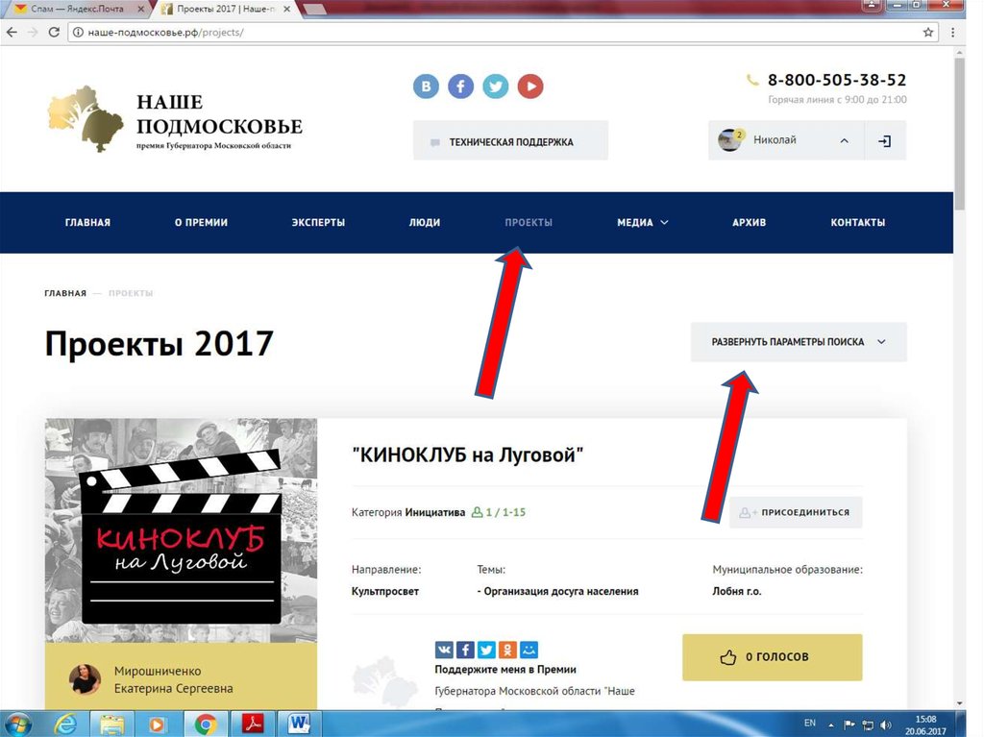Open the YouTube channel icon in header
The width and height of the screenshot is (984, 737).
click(x=530, y=86)
